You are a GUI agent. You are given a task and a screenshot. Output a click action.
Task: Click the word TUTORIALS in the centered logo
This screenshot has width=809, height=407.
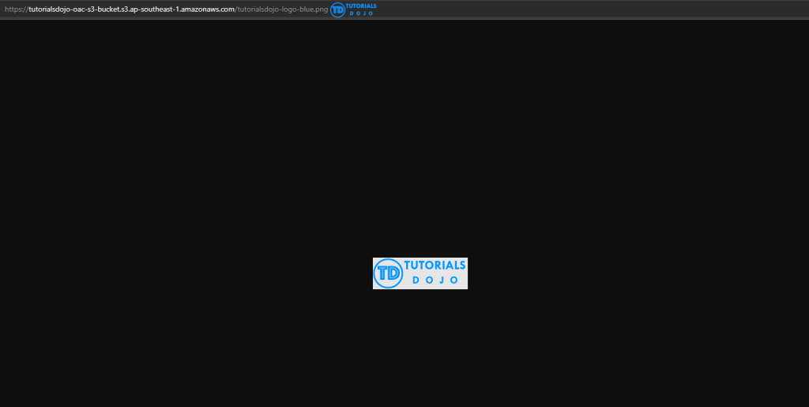tap(435, 266)
